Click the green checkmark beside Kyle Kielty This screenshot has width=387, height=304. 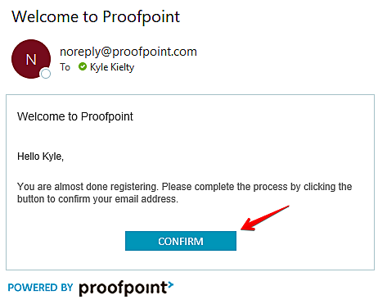pyautogui.click(x=83, y=66)
